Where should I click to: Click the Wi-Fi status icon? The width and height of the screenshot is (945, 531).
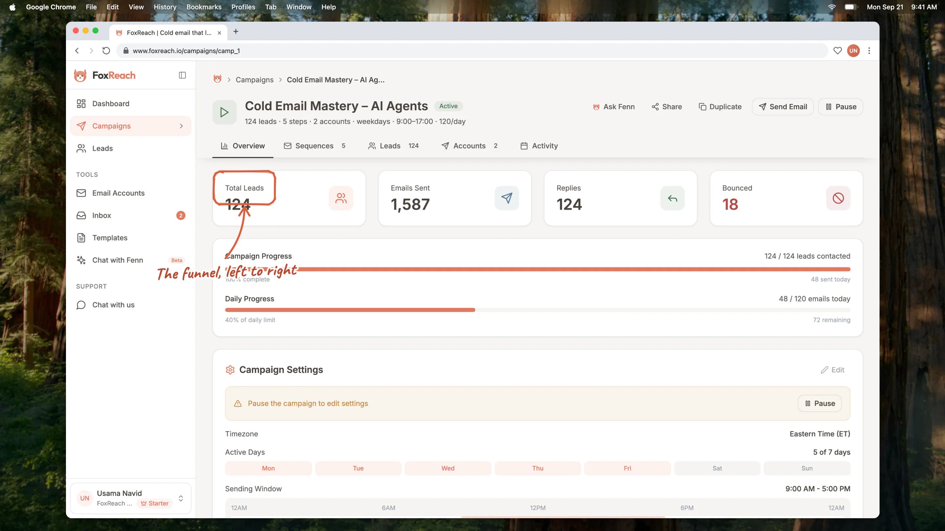[x=832, y=7]
